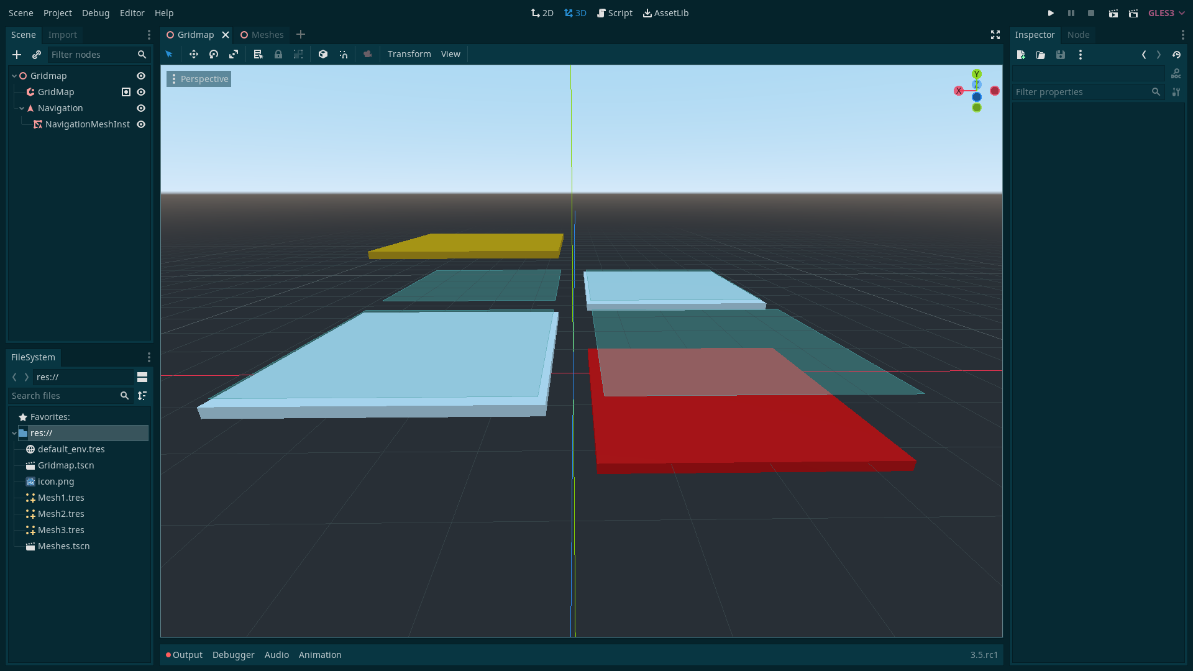Viewport: 1193px width, 671px height.
Task: Switch to the 2D workspace
Action: click(x=541, y=12)
